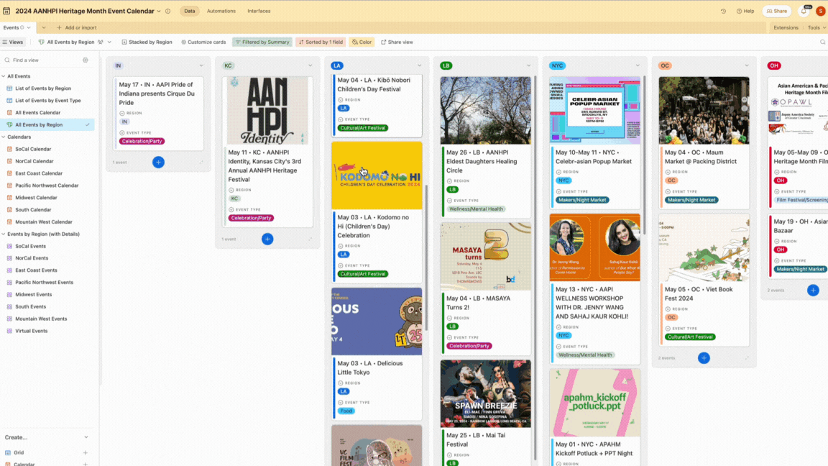This screenshot has width=828, height=466.
Task: Open IN stack dropdown chevron
Action: tap(201, 65)
